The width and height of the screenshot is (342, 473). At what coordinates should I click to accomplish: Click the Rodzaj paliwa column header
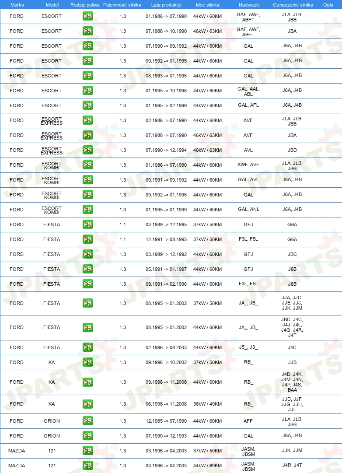pyautogui.click(x=85, y=5)
